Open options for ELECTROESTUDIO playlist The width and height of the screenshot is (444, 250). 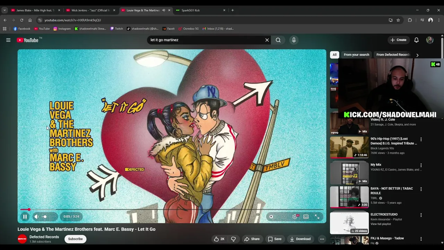pyautogui.click(x=421, y=215)
